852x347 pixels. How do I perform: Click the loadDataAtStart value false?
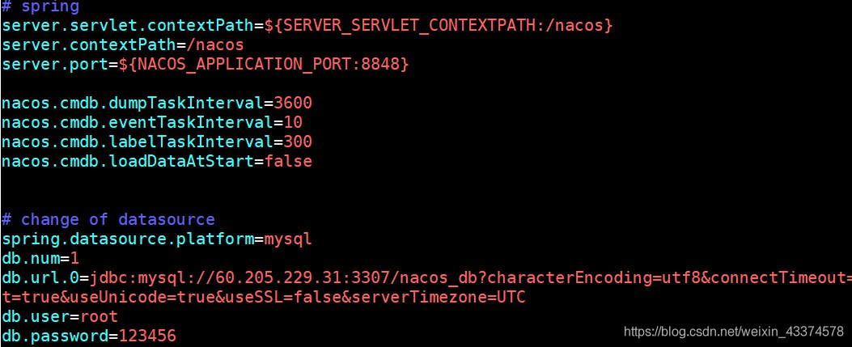click(288, 161)
